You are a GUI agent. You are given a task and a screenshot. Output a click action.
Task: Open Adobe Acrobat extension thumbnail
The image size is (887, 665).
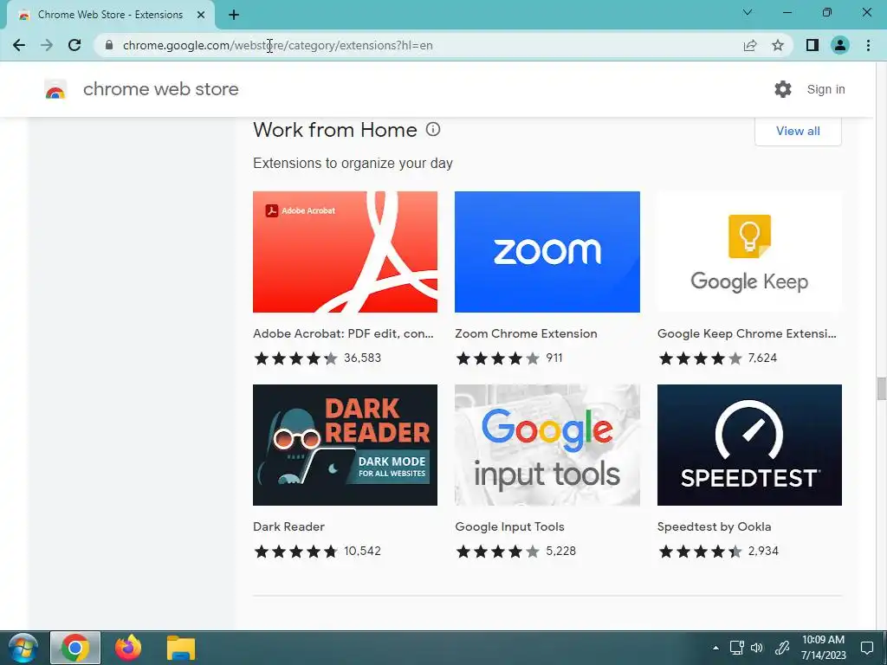click(345, 252)
